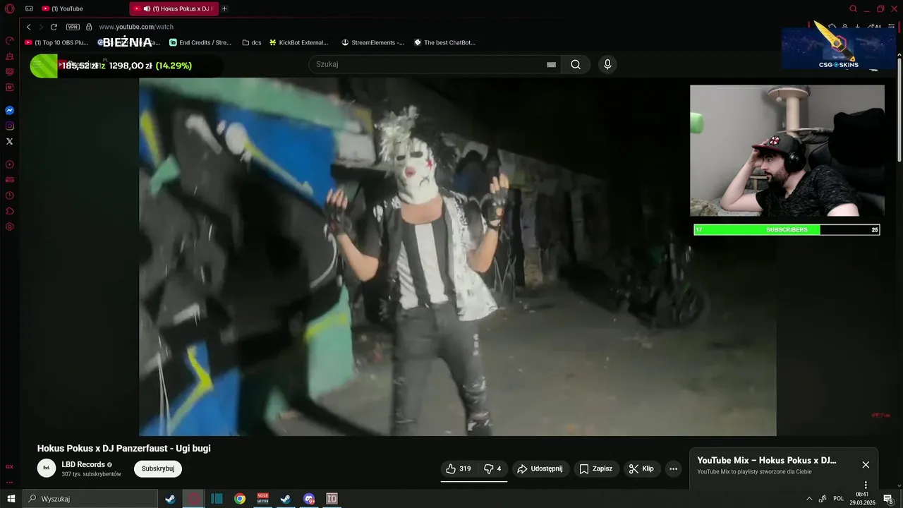Dislike the video (4 dislikes)

click(x=492, y=468)
